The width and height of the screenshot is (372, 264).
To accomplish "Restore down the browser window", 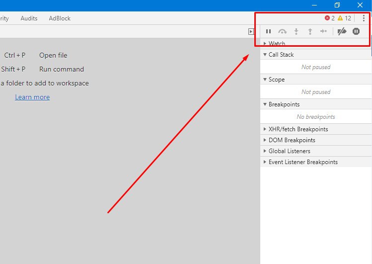I will (337, 5).
